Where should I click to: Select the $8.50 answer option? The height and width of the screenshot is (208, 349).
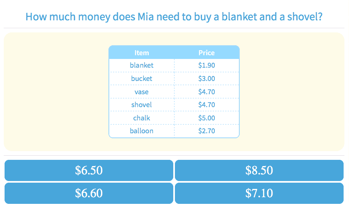coord(259,170)
